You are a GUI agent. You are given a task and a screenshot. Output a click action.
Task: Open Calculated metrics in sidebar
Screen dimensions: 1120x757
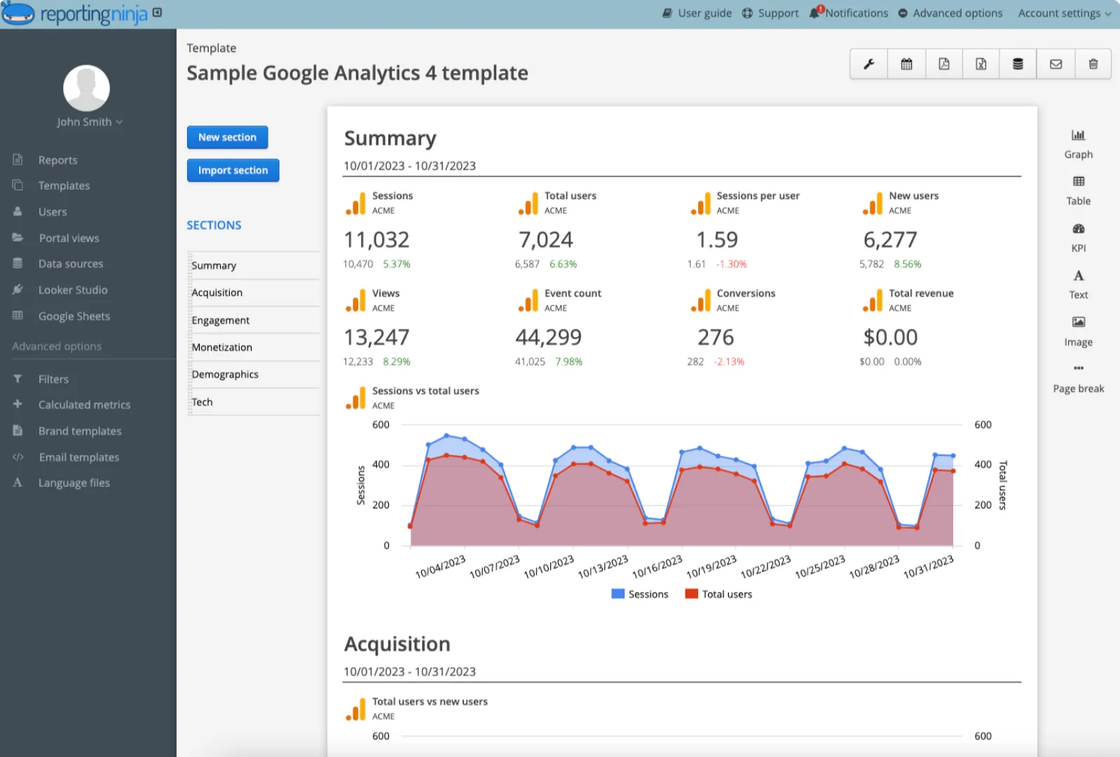[x=84, y=405]
